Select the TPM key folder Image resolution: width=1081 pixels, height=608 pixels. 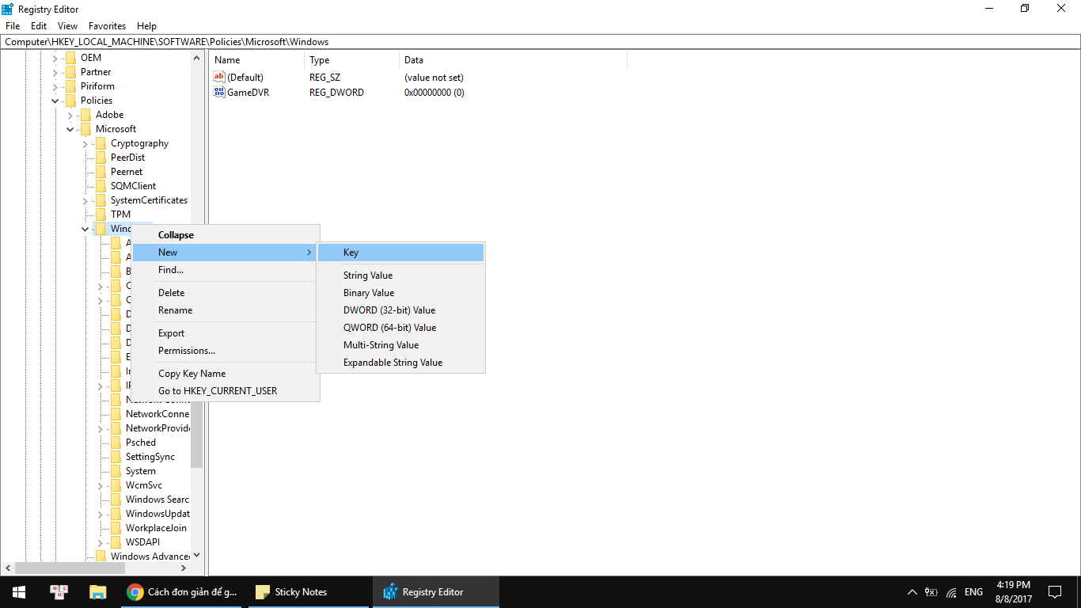[120, 214]
